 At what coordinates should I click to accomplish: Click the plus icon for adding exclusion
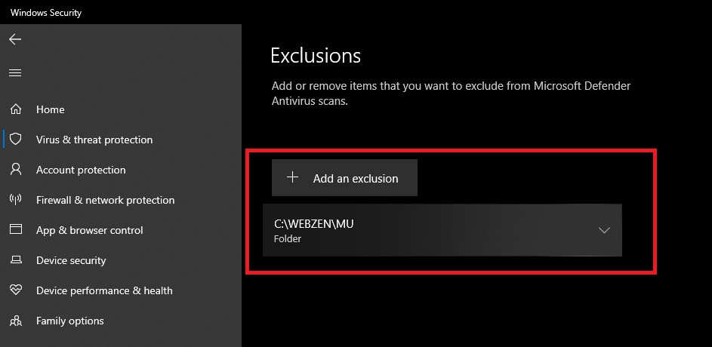tap(293, 178)
